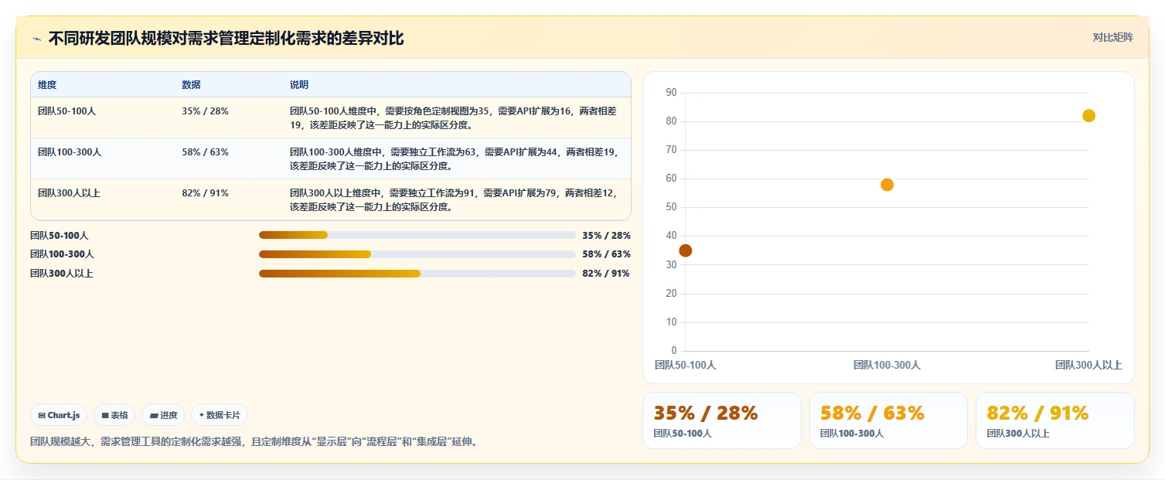Select table cell 团队50-100人
The height and width of the screenshot is (480, 1165).
point(67,111)
